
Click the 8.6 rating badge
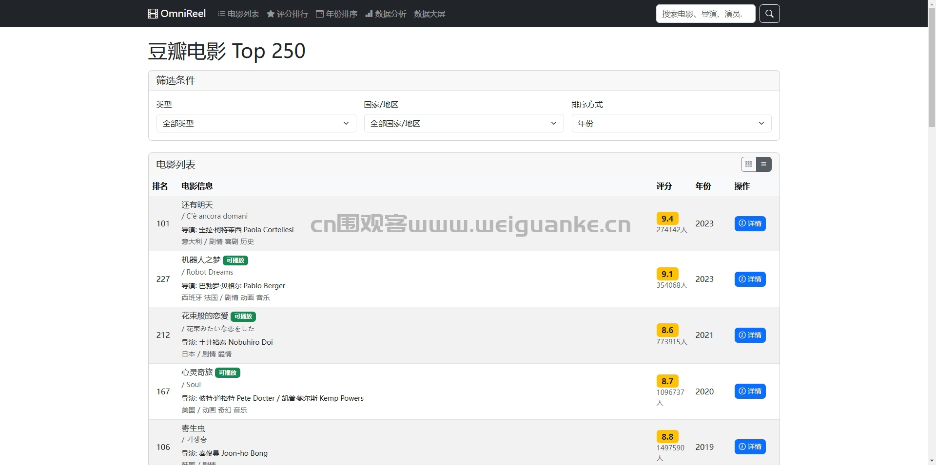click(667, 330)
